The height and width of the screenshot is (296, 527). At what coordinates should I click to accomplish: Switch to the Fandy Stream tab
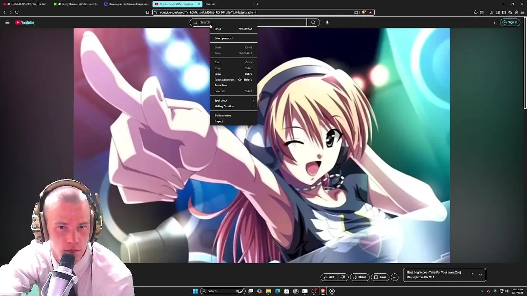pyautogui.click(x=76, y=4)
